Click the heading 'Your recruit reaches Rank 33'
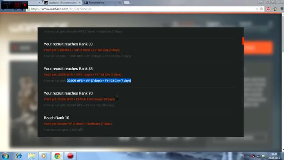284x160 pixels. [x=68, y=44]
